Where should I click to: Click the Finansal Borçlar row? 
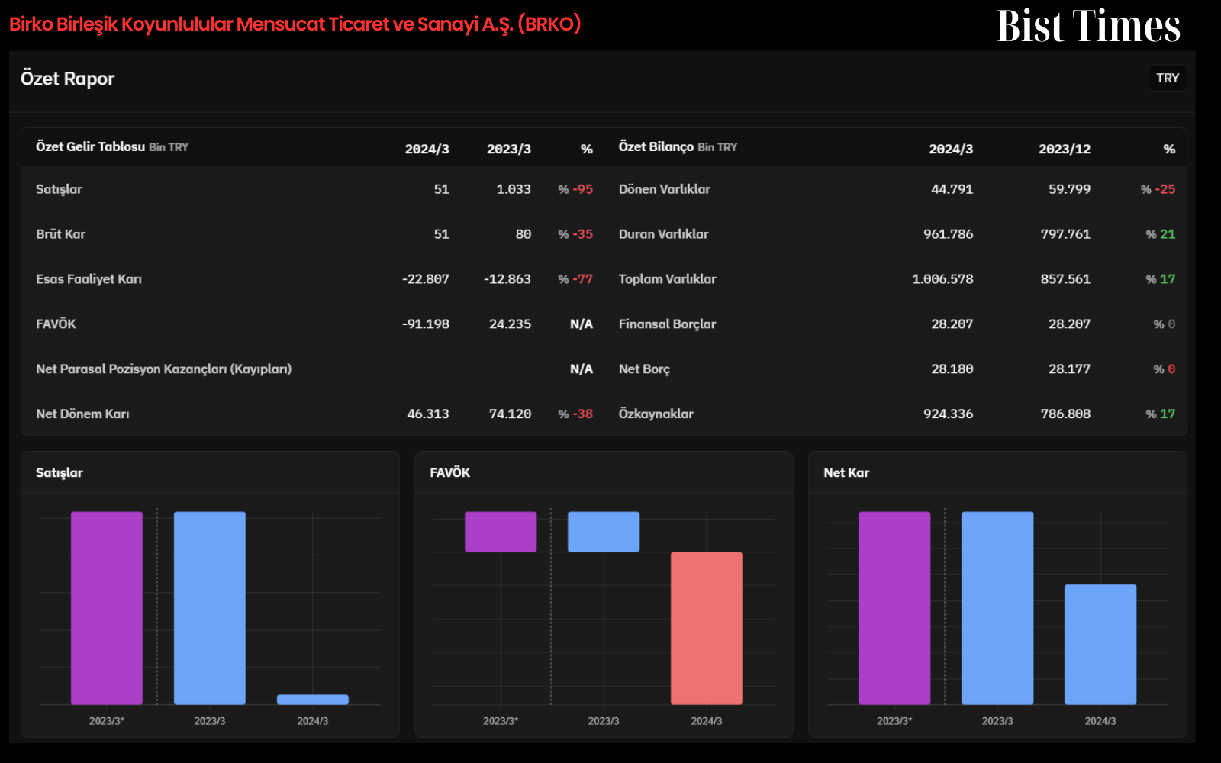(x=897, y=324)
